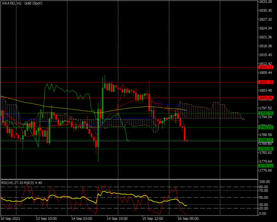
Task: Click the 1815.40 value on price axis
Action: coord(265,55)
